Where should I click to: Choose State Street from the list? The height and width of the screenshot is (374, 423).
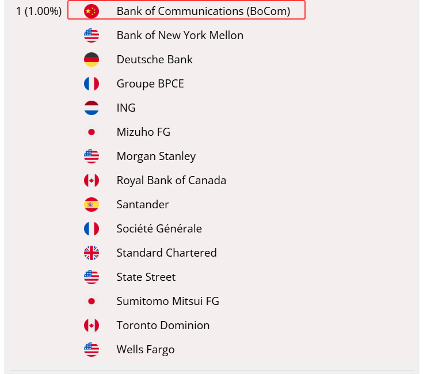(x=146, y=277)
